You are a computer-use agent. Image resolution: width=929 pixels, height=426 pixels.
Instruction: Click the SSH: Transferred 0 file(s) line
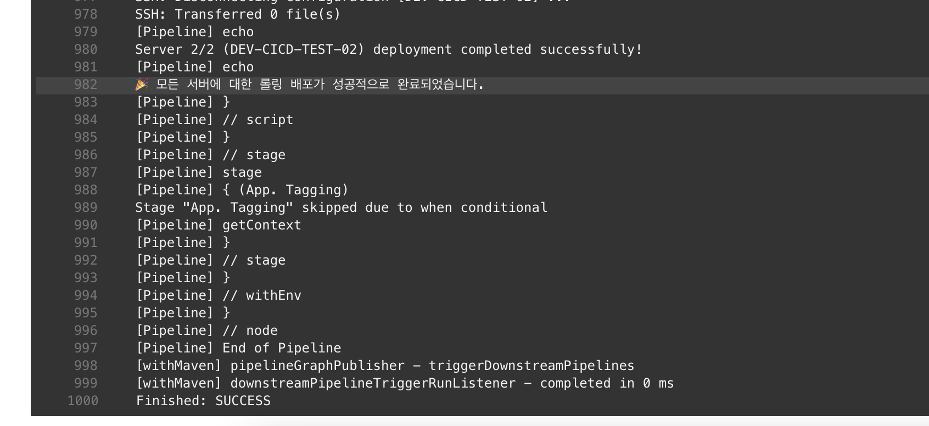pyautogui.click(x=238, y=14)
